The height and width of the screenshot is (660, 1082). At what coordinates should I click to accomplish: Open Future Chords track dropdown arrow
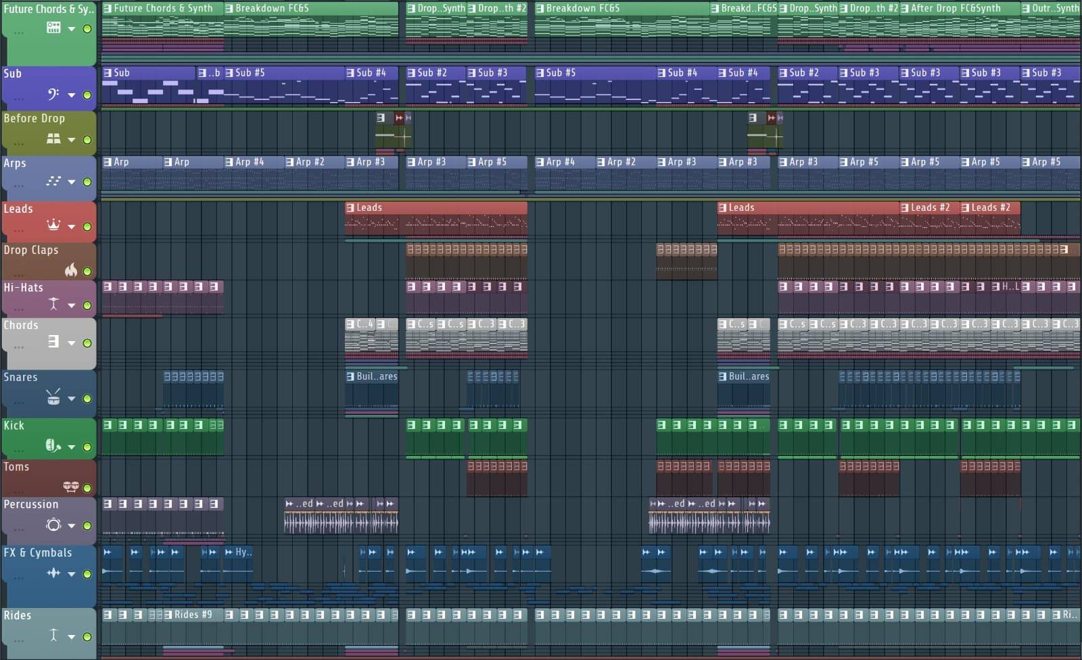click(x=71, y=29)
